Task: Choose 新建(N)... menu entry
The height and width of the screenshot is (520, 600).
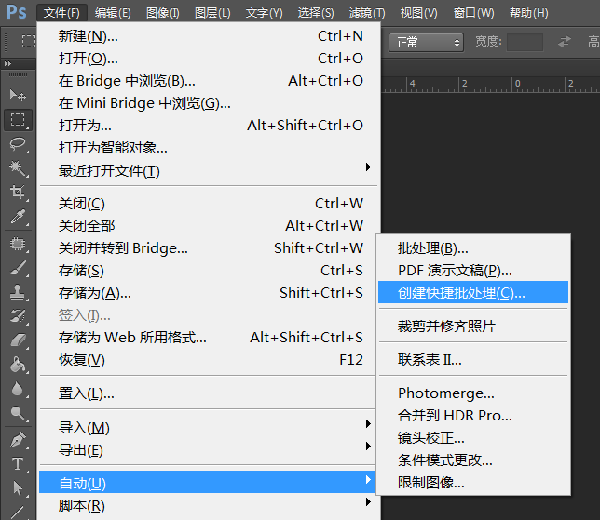Action: [210, 36]
